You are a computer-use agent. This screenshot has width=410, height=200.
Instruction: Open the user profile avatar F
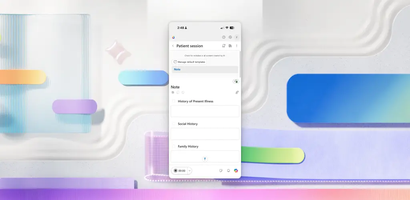[x=237, y=37]
